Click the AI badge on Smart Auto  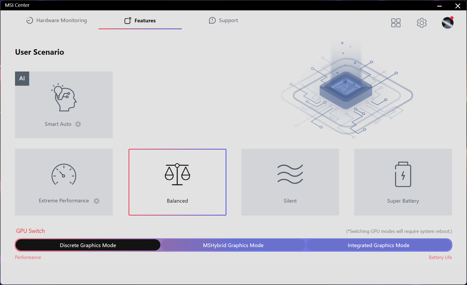pos(22,78)
